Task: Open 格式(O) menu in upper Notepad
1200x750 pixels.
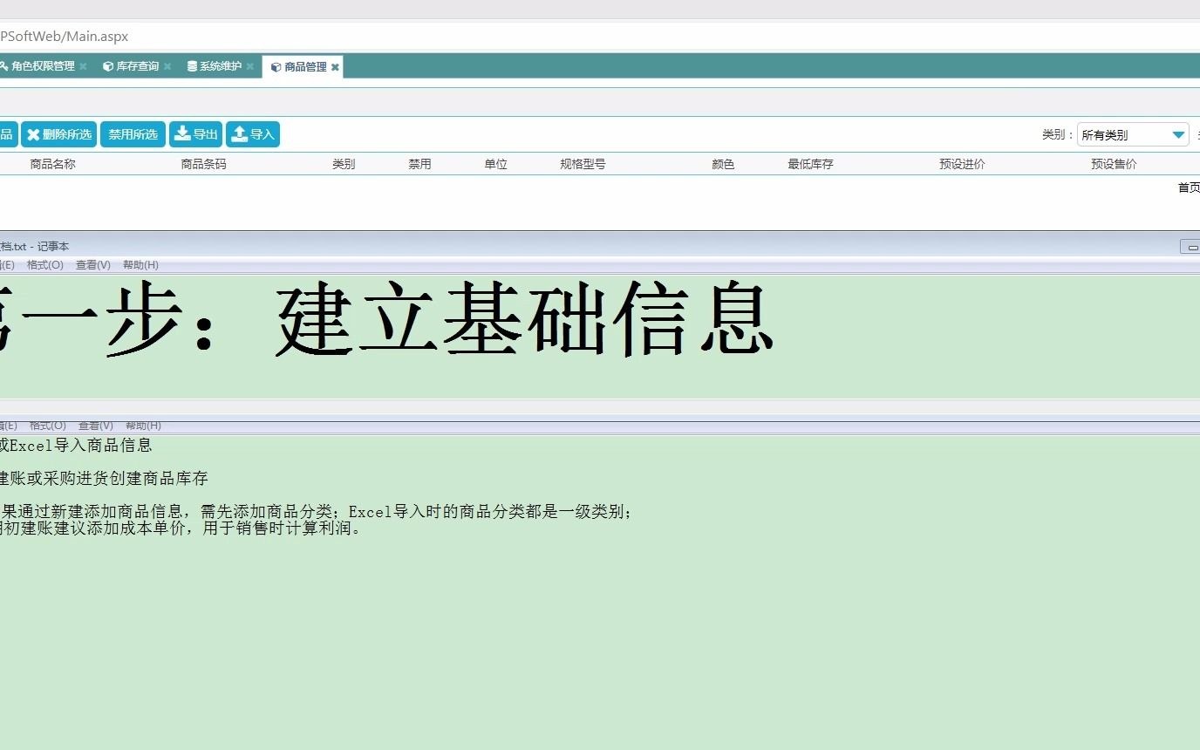Action: click(x=45, y=265)
